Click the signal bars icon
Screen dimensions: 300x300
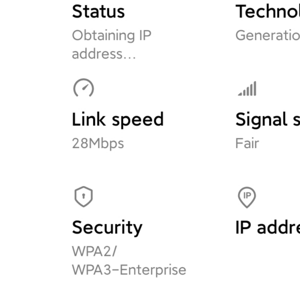point(247,89)
